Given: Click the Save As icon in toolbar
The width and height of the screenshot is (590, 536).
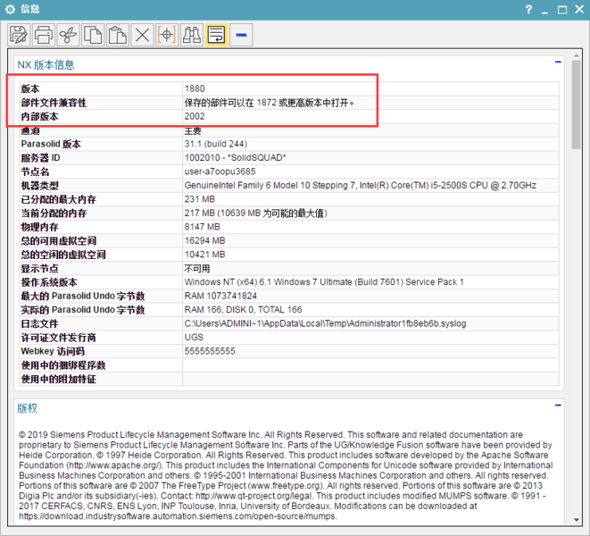Looking at the screenshot, I should point(19,35).
